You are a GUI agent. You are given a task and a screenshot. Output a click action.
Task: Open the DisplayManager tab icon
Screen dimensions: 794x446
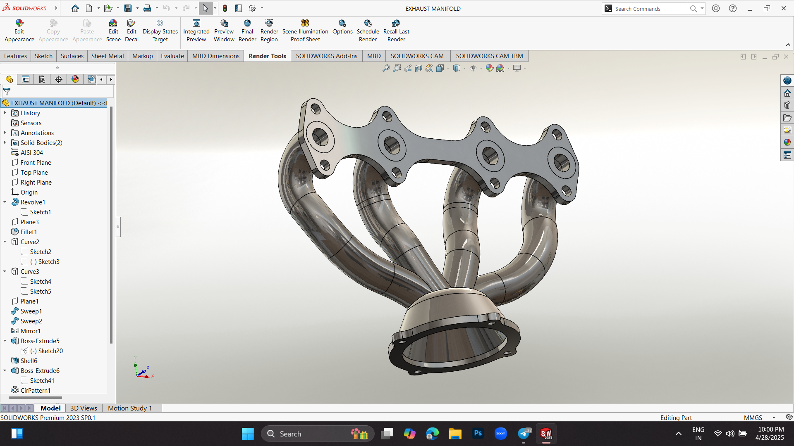(75, 79)
